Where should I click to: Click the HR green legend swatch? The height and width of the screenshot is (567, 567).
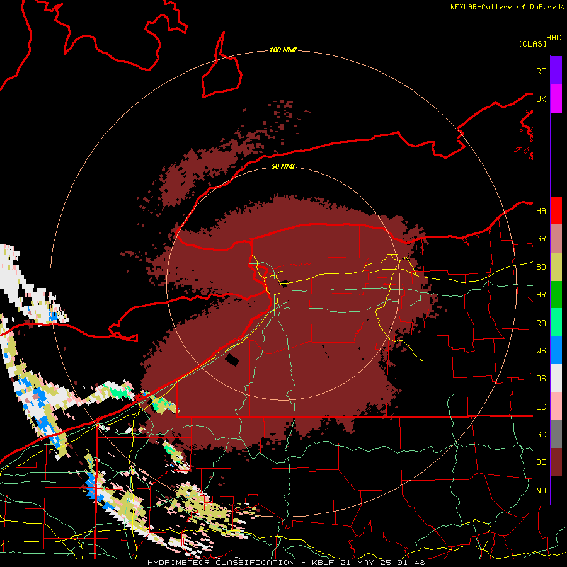click(556, 295)
